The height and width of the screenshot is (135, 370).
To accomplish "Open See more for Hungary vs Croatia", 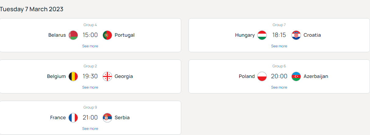I will click(x=279, y=46).
